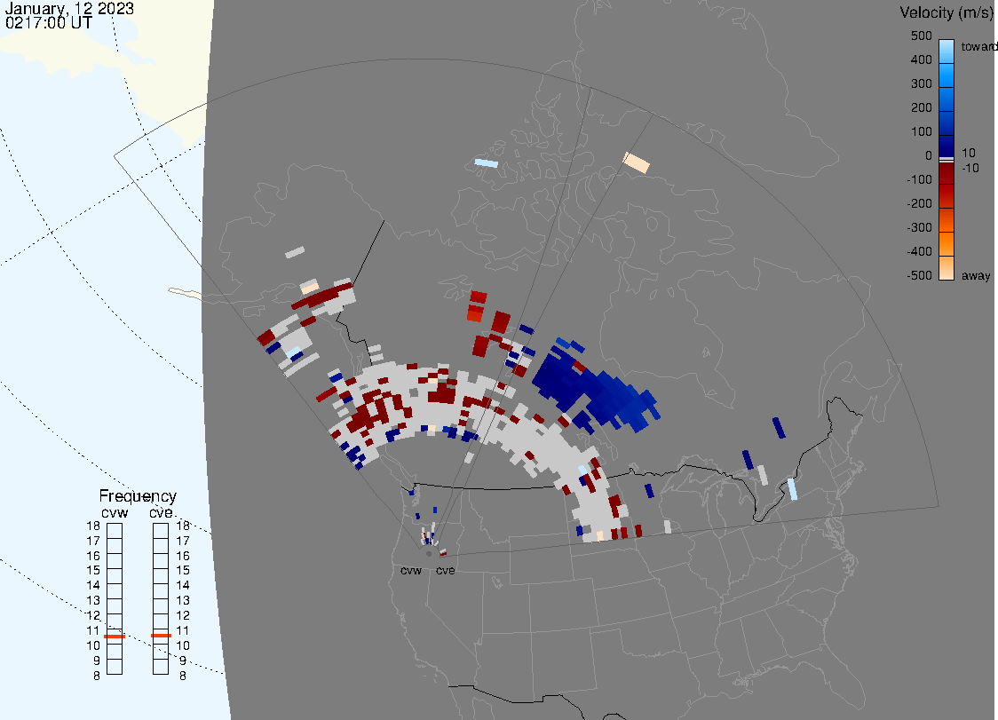Click the "Velocity (m/s)" legend title

pyautogui.click(x=945, y=12)
